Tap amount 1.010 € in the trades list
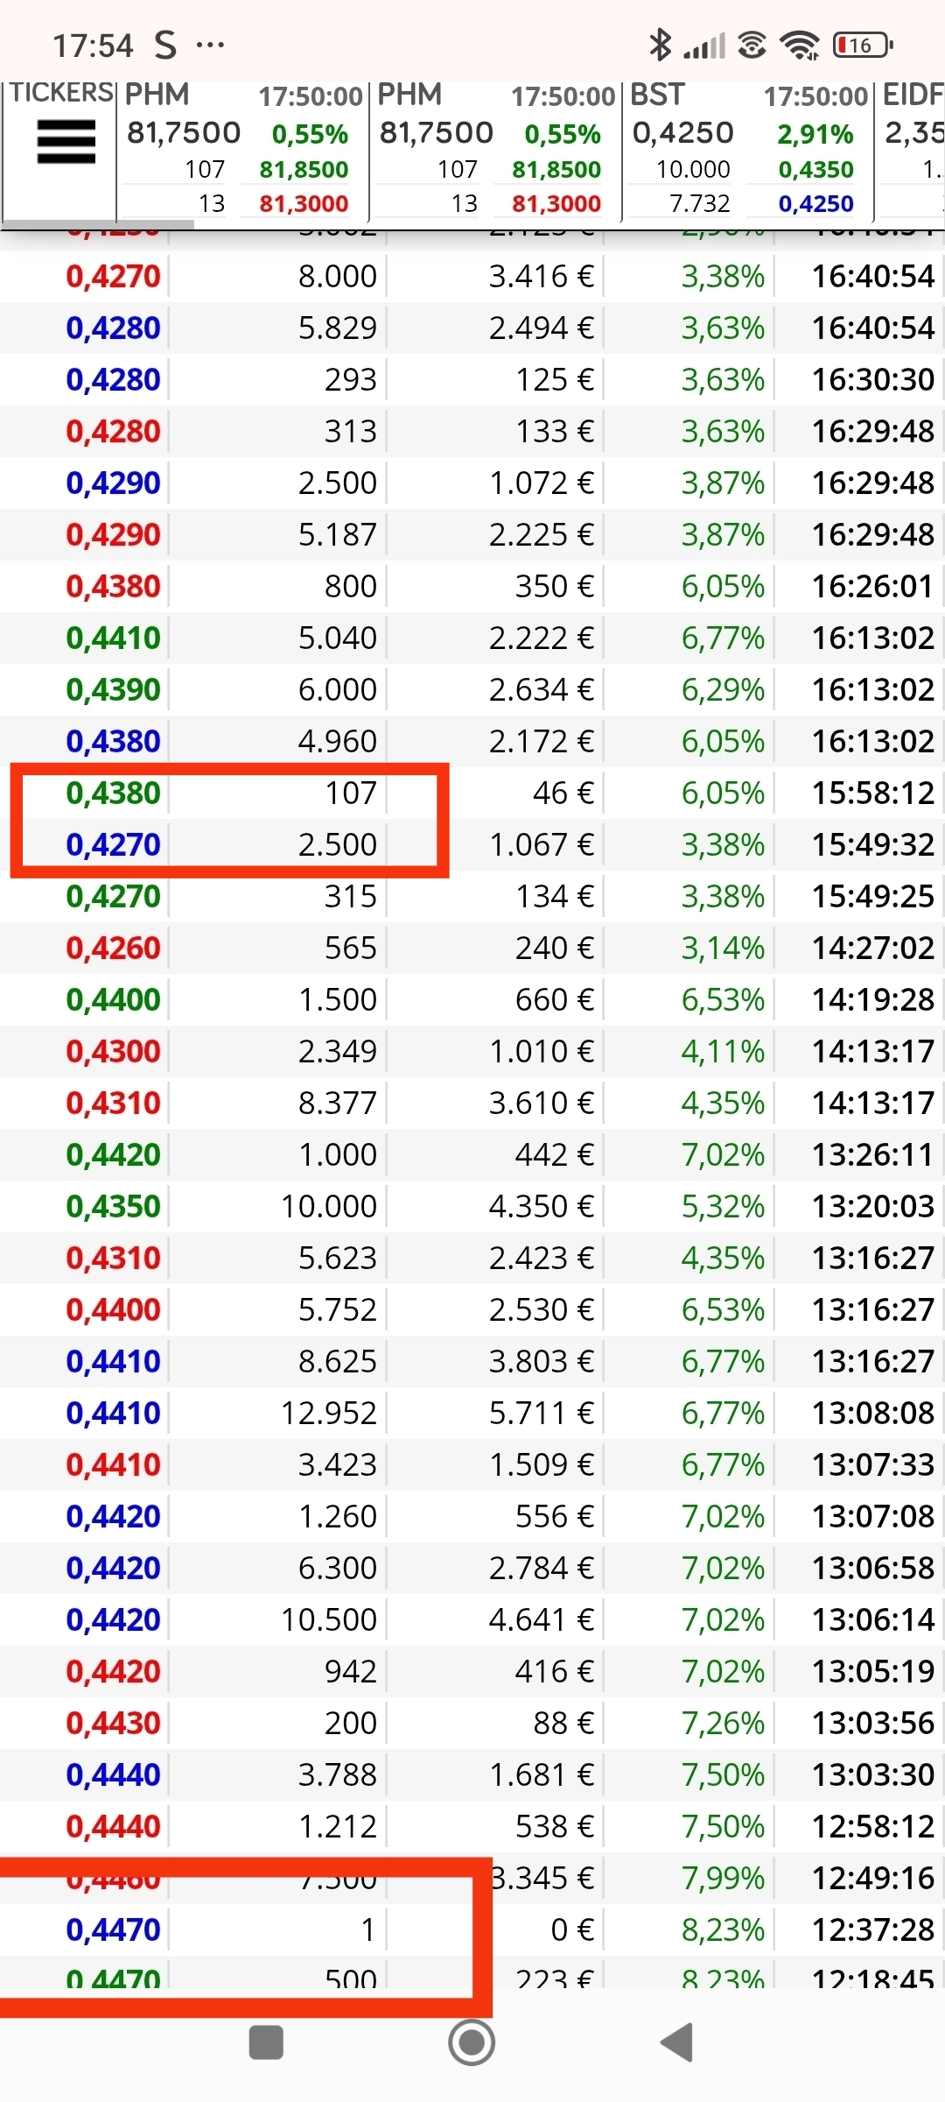 tap(541, 1051)
